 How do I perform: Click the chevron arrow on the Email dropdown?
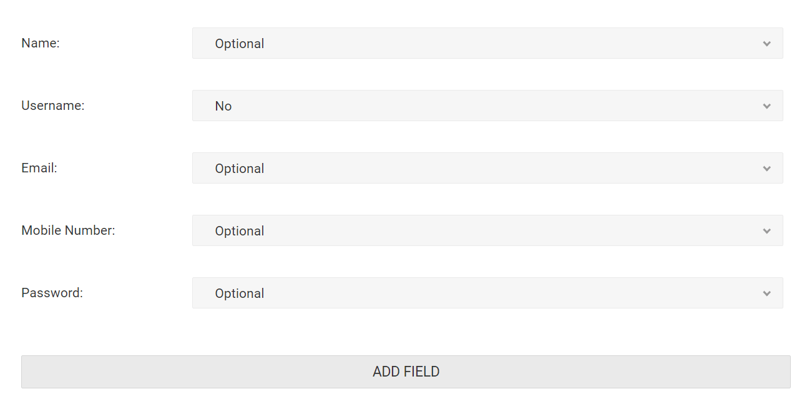[766, 169]
